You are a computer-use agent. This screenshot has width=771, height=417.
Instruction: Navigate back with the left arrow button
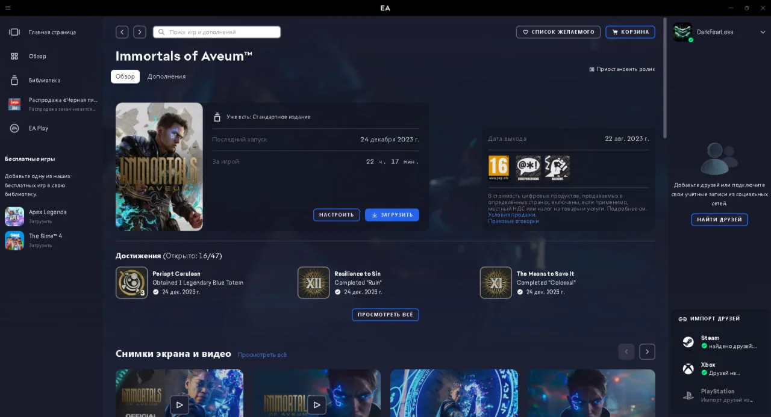coord(122,32)
